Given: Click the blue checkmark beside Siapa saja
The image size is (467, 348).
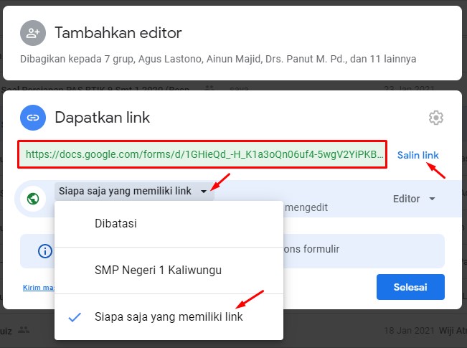Looking at the screenshot, I should 75,317.
